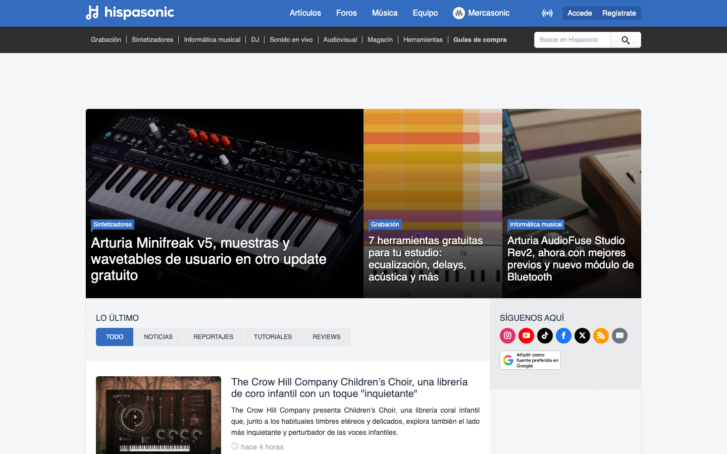Switch to the TUTORIALES tab
The height and width of the screenshot is (454, 727).
coord(273,337)
